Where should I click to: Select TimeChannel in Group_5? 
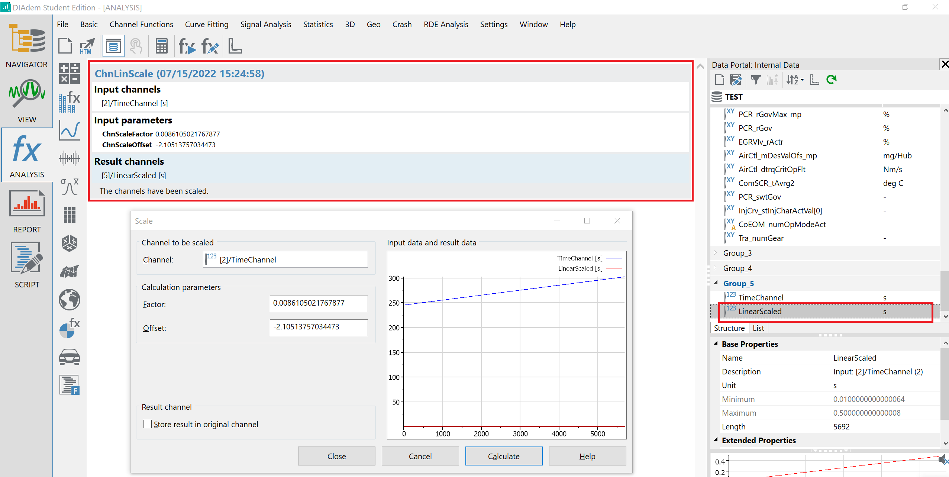761,297
